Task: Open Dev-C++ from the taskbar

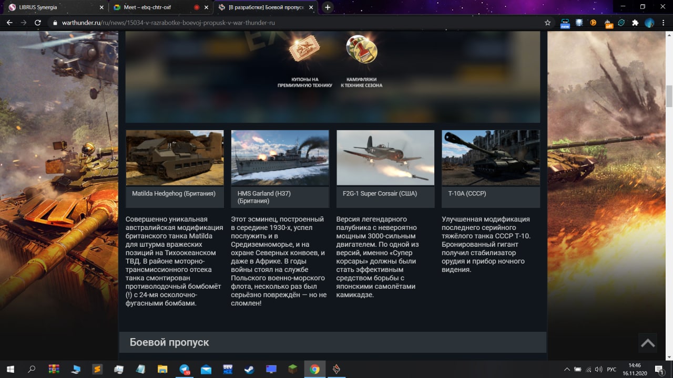Action: point(228,369)
